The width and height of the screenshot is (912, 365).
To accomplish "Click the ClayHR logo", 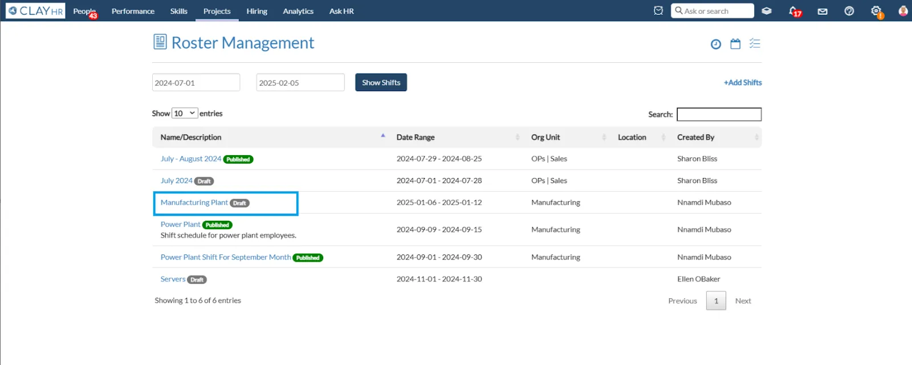I will 35,11.
